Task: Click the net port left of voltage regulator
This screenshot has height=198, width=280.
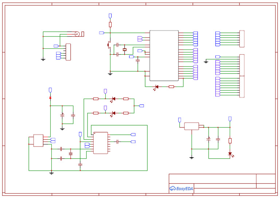Action: pyautogui.click(x=180, y=120)
